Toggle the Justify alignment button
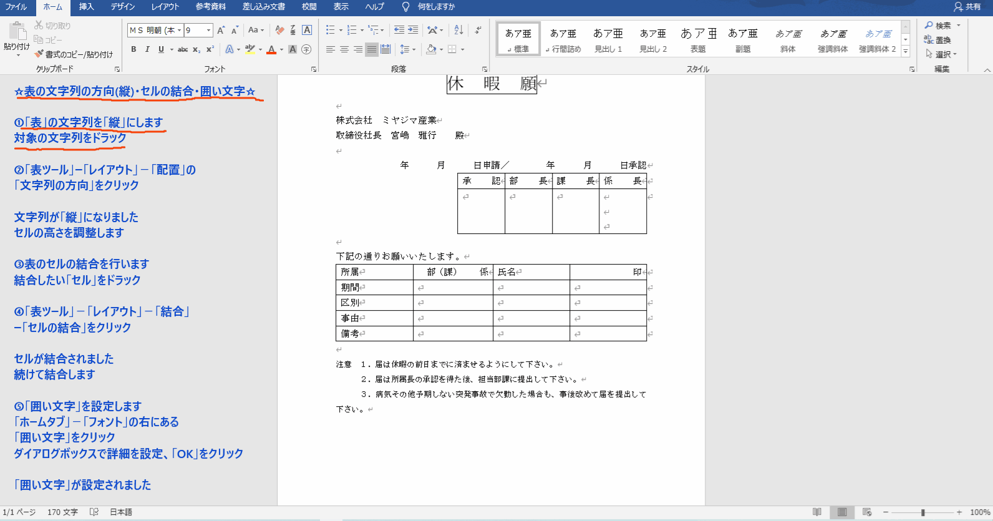 tap(372, 49)
